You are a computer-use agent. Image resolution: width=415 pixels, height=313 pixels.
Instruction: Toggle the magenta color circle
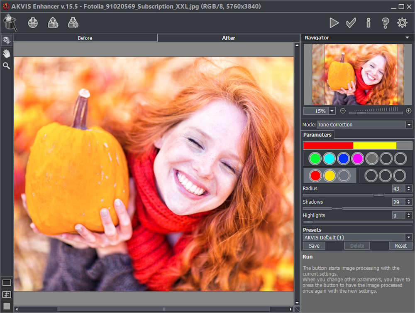[358, 158]
